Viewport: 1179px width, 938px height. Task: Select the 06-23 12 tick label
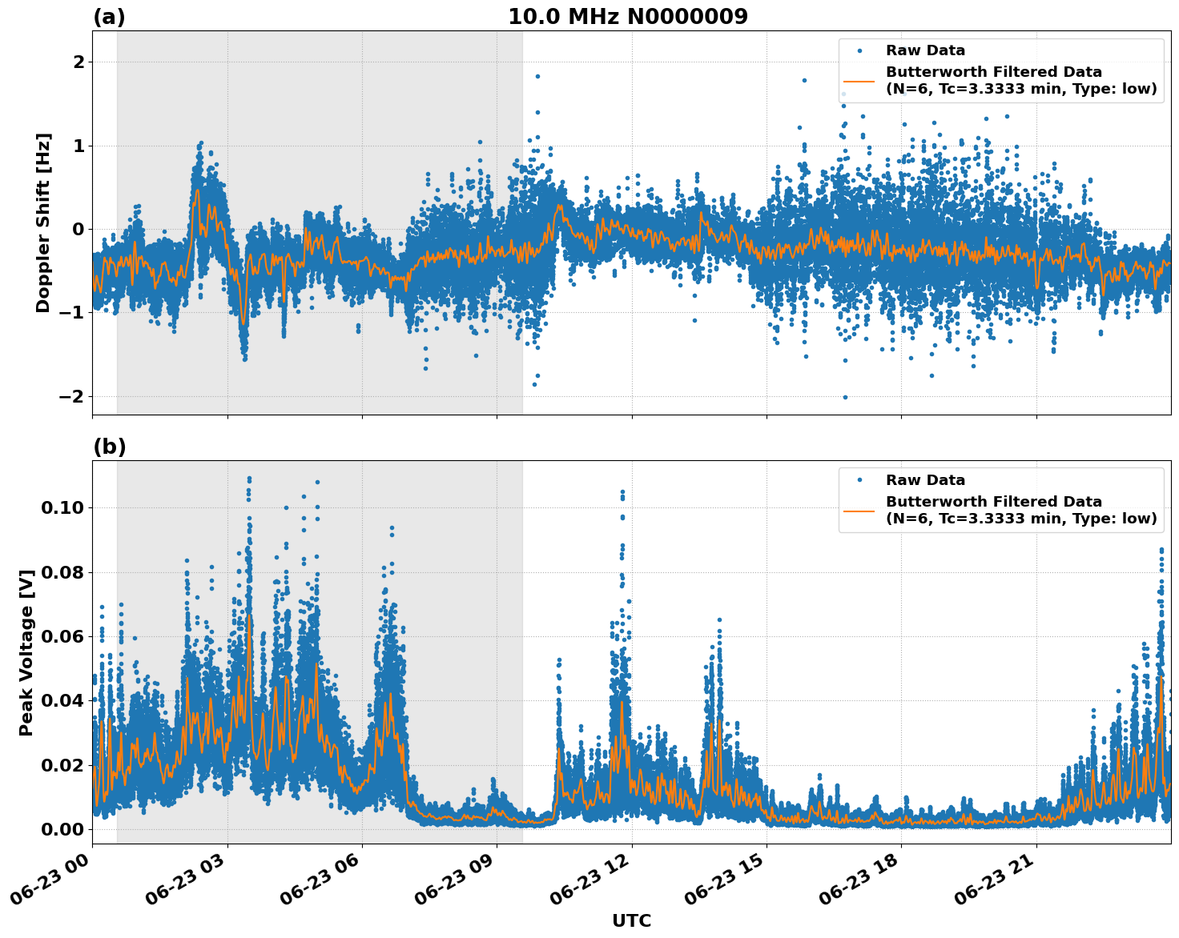tap(590, 876)
